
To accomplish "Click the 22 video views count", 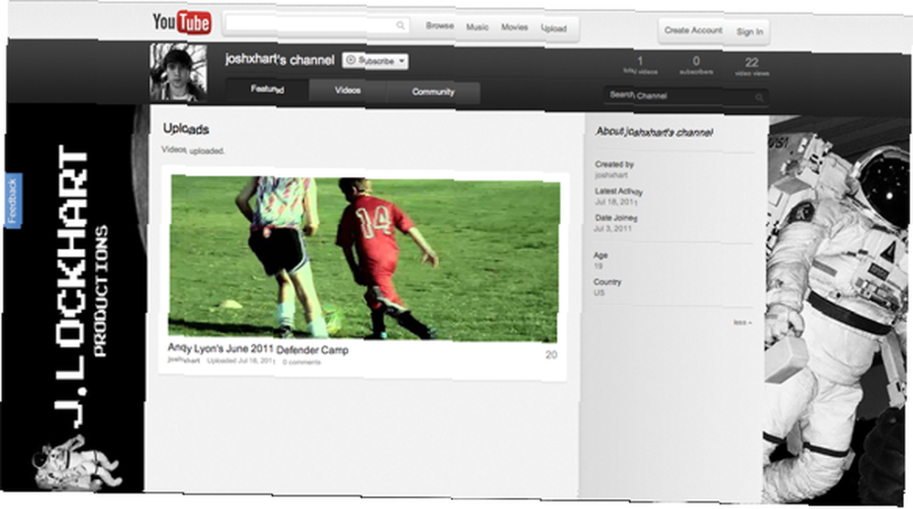I will coord(751,67).
